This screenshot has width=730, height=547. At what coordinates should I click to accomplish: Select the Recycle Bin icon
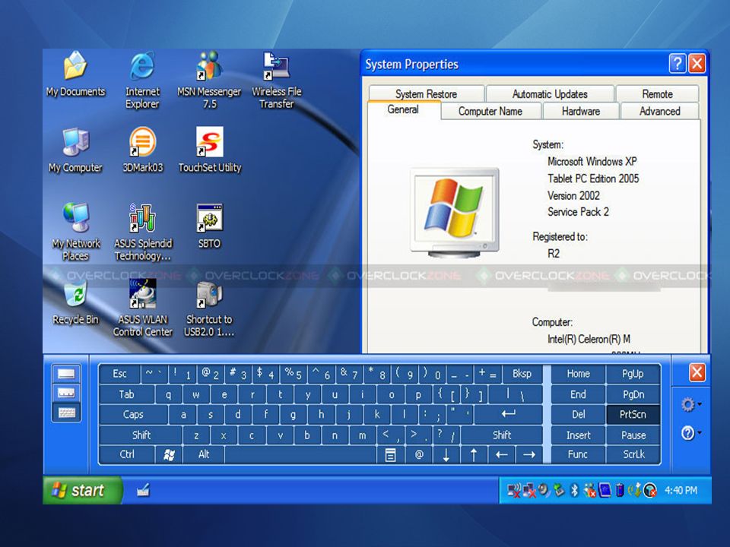pyautogui.click(x=75, y=302)
